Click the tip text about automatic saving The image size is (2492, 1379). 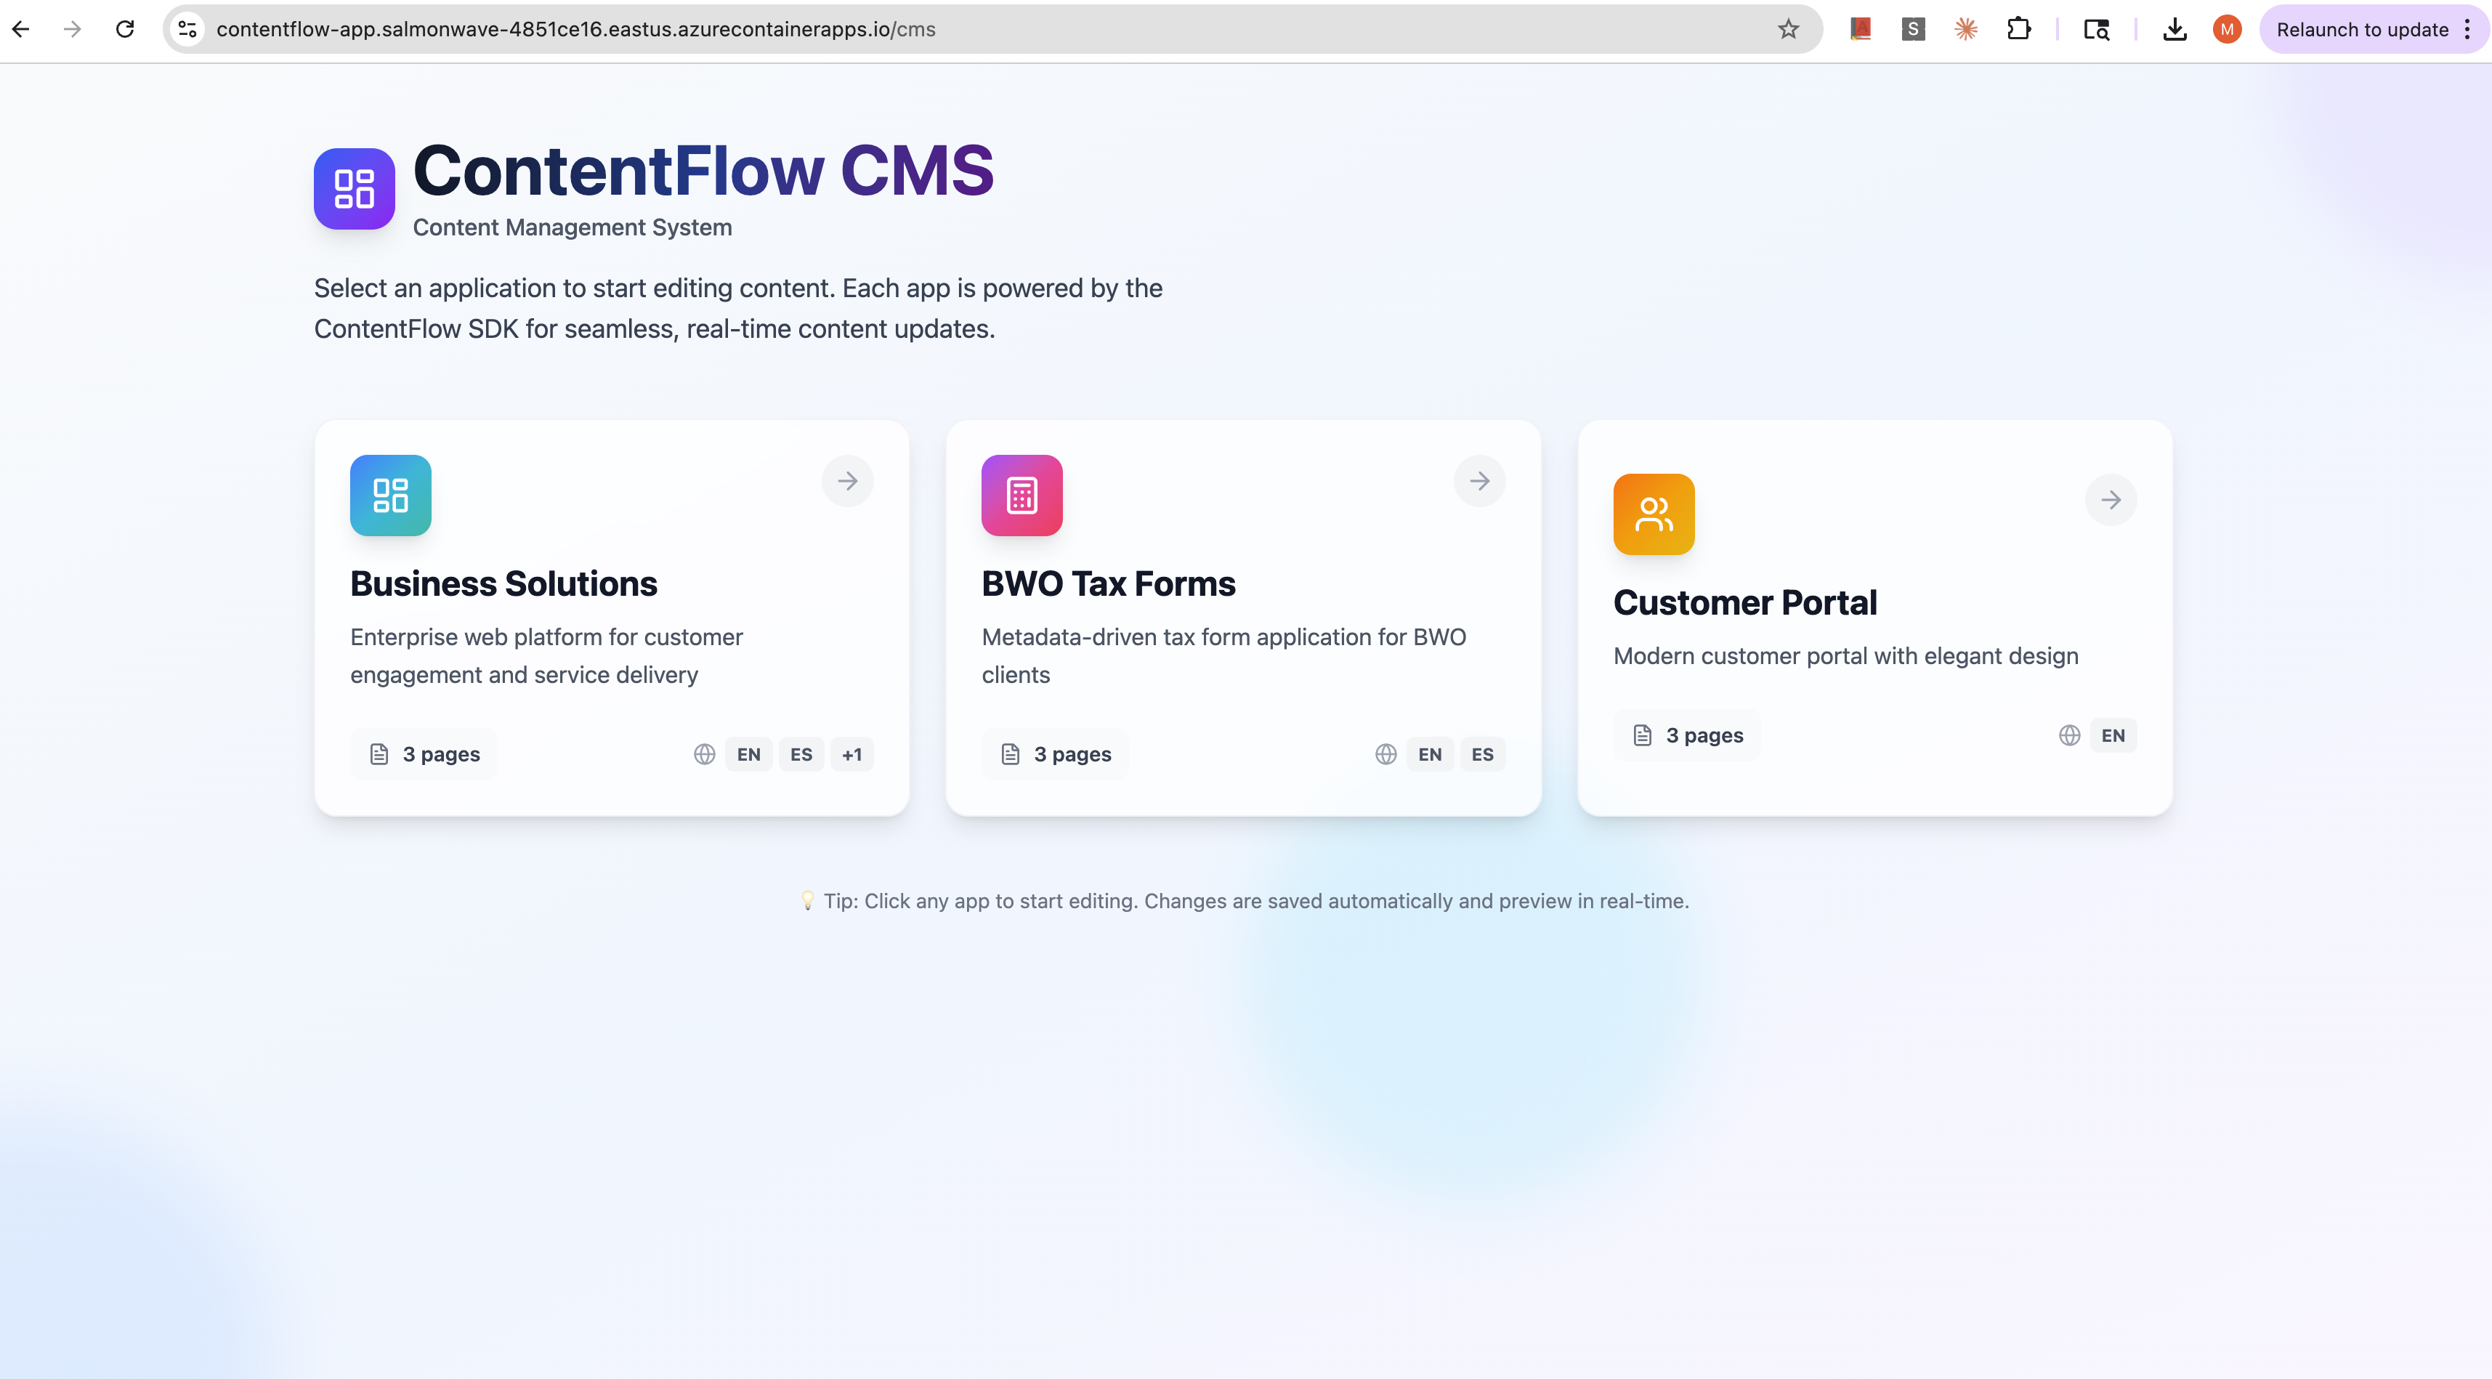point(1255,901)
